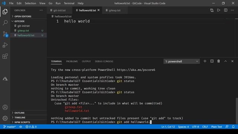Screen dimensions: 238x134
Task: Expand the Timeline section
Action: tap(29, 118)
